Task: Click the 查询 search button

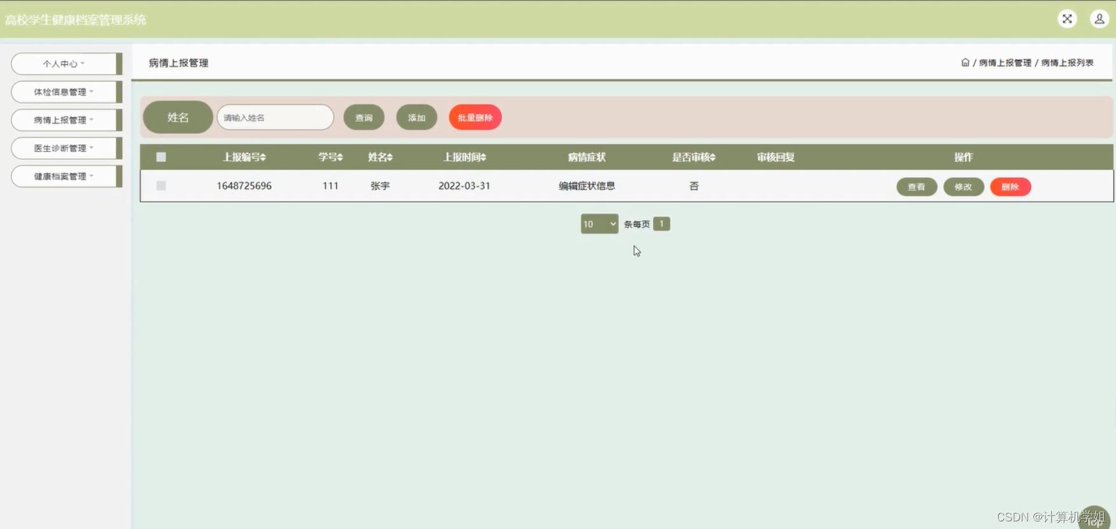Action: coord(364,118)
